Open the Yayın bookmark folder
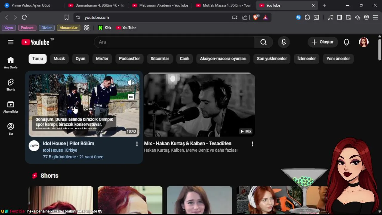Screen dimensions: 382x215 pos(9,28)
